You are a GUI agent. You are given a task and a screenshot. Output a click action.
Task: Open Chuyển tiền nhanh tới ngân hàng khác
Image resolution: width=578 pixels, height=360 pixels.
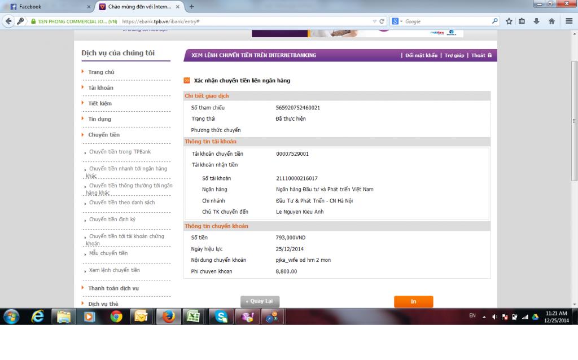(x=126, y=172)
